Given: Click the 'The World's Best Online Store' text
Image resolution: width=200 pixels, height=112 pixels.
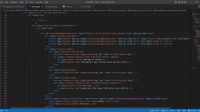Looking at the screenshot, I should click(x=104, y=62).
